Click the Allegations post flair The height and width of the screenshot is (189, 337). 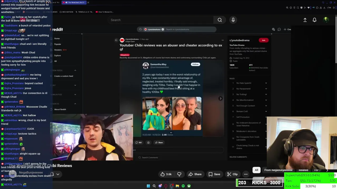tap(125, 55)
